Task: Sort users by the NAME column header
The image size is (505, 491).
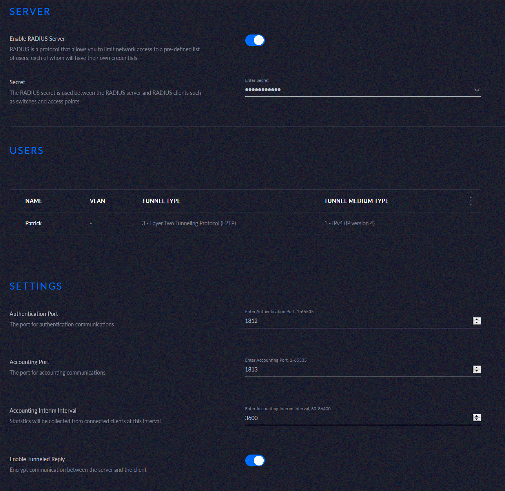Action: (x=34, y=201)
